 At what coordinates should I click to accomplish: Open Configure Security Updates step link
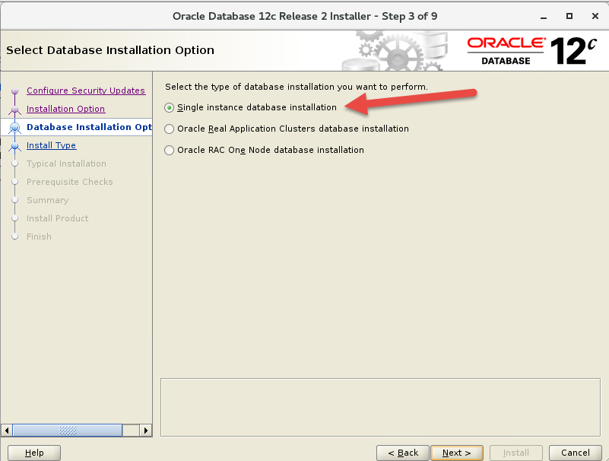click(x=86, y=91)
